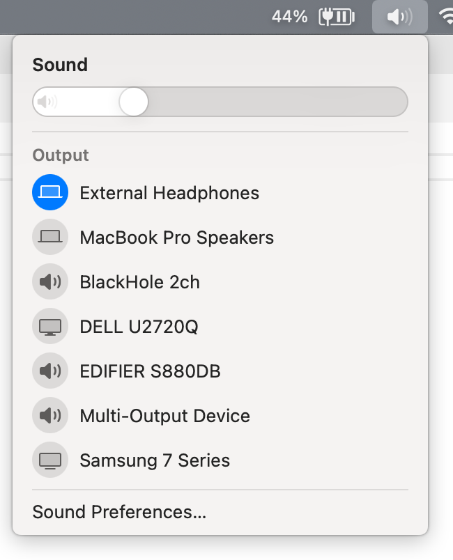Image resolution: width=453 pixels, height=560 pixels.
Task: Select External Headphones as output
Action: click(169, 193)
